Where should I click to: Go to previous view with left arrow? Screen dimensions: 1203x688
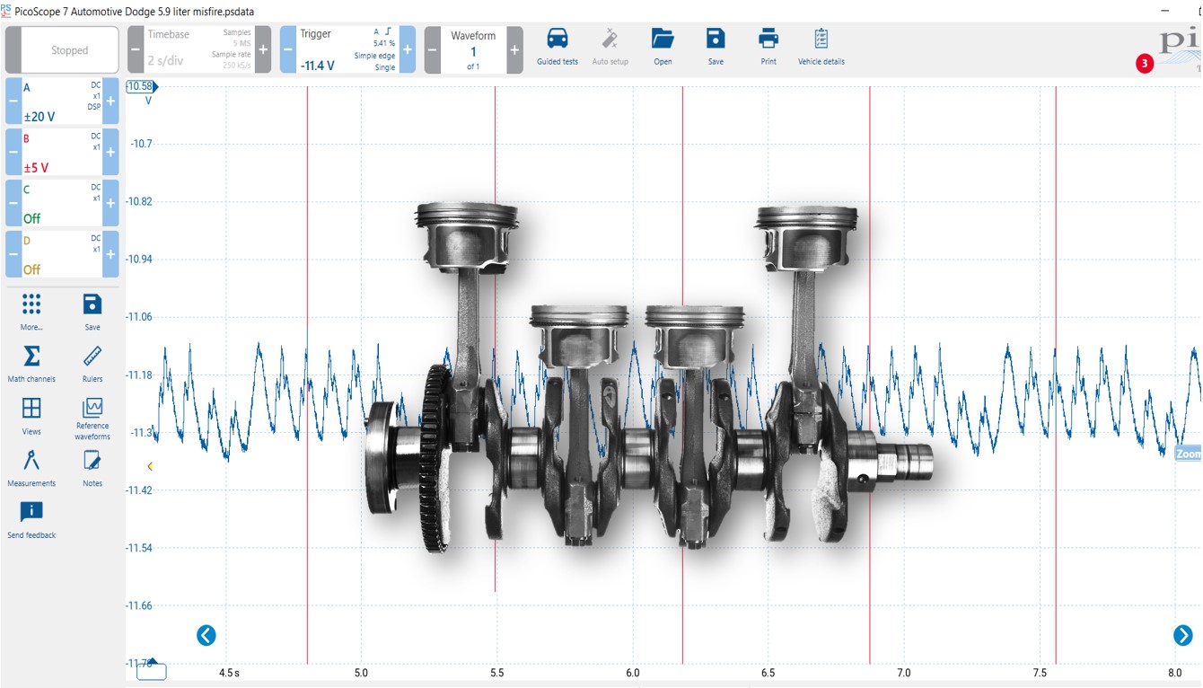(x=206, y=636)
